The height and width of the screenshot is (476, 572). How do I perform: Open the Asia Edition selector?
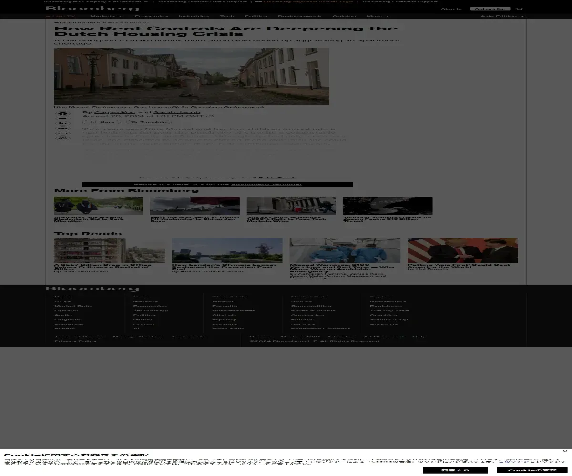click(x=503, y=16)
